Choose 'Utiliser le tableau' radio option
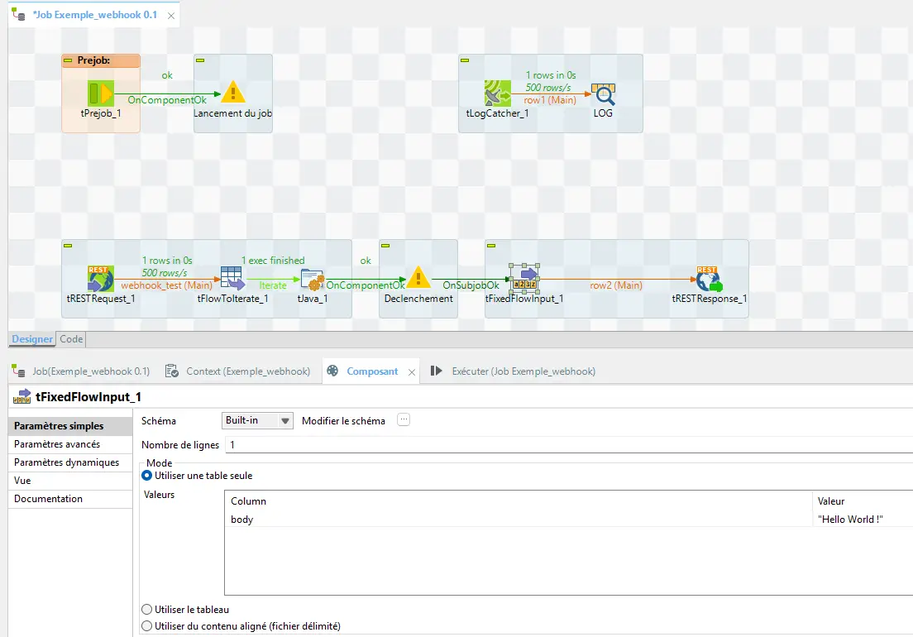913x637 pixels. (x=147, y=610)
